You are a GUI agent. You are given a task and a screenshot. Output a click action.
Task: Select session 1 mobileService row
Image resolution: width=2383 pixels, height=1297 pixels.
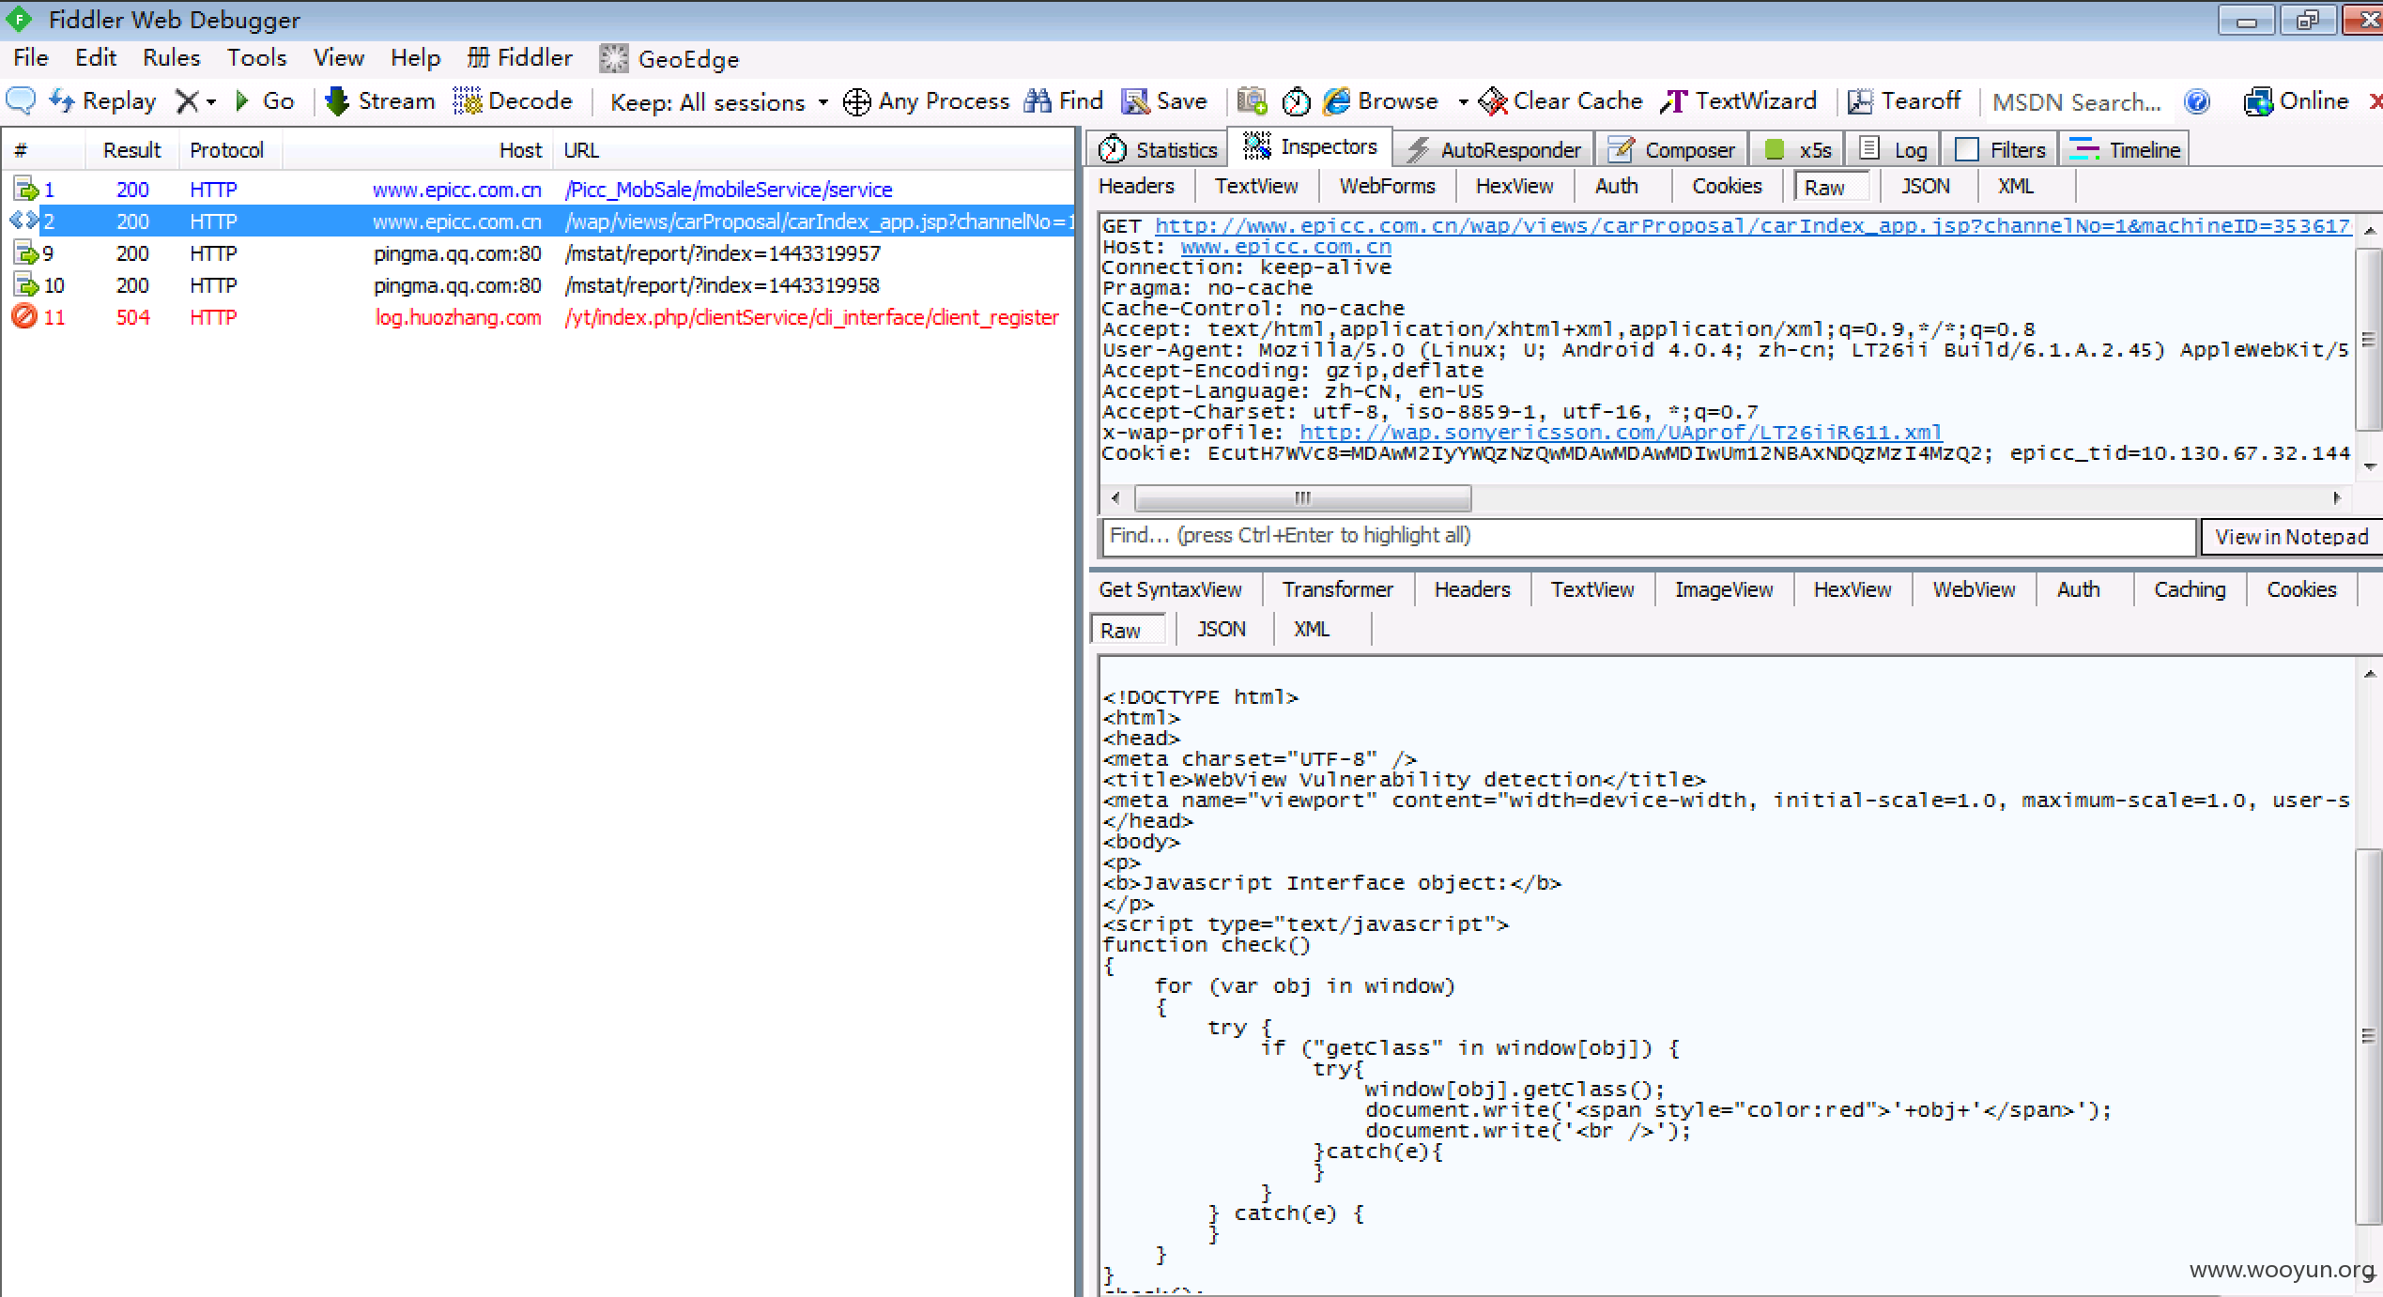(539, 190)
